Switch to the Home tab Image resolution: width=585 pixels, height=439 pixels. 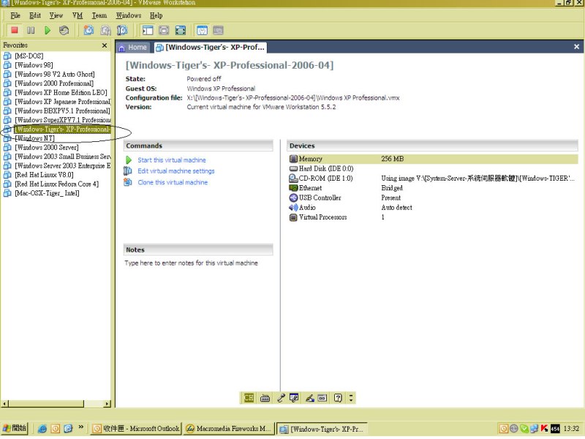(132, 48)
